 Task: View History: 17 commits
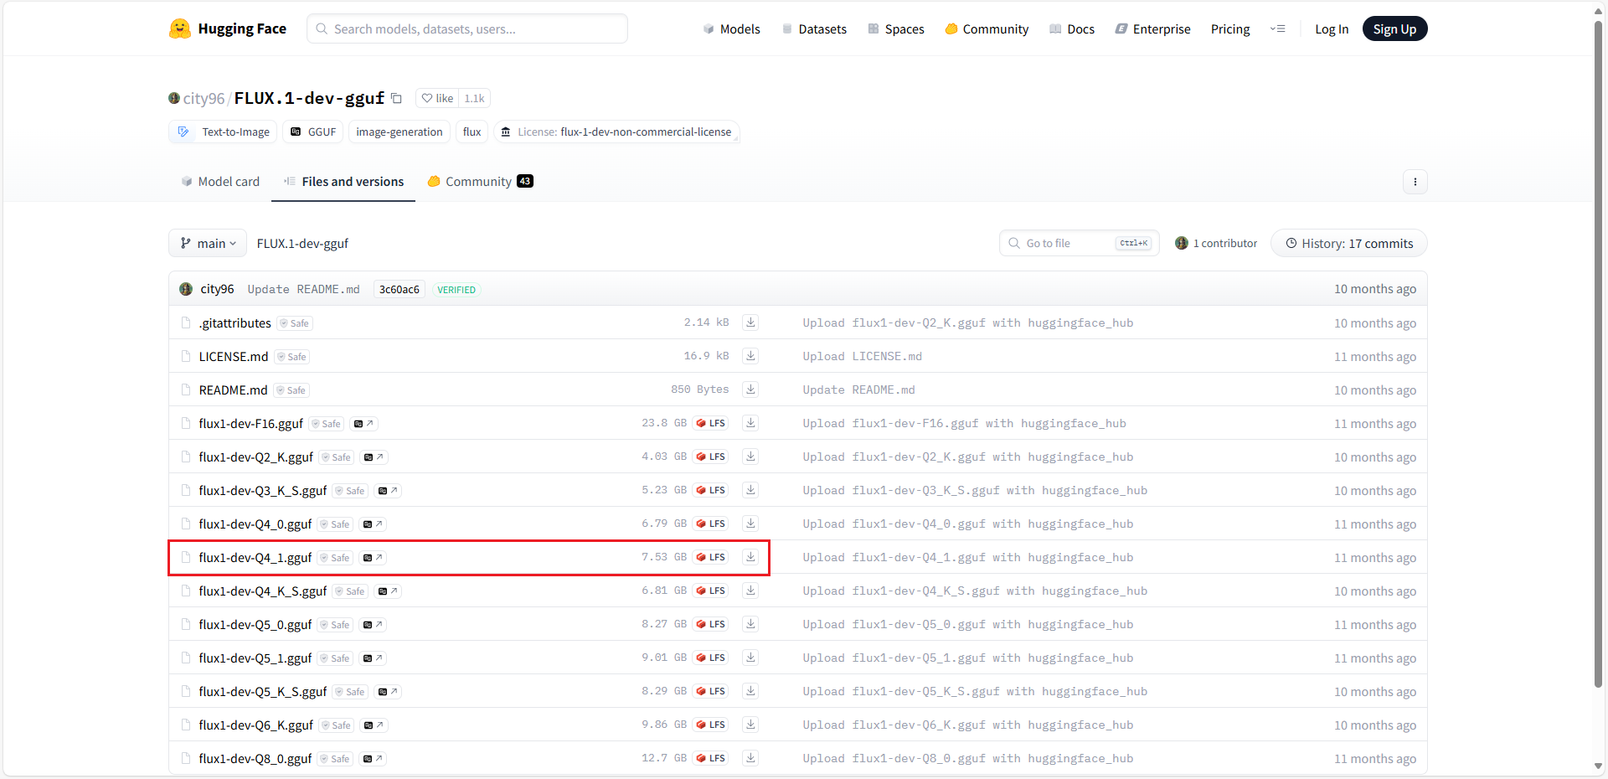tap(1348, 244)
